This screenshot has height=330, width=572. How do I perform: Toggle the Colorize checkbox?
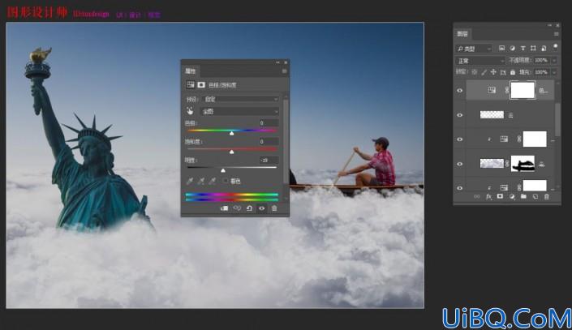tap(225, 181)
